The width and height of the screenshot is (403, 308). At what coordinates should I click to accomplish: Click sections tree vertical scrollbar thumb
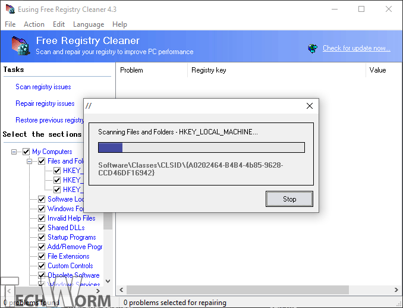click(x=108, y=221)
